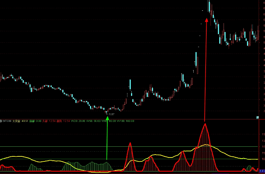Click the W20: 20.00 reference value
Screen dimensions: 265x174
pyautogui.click(x=78, y=121)
